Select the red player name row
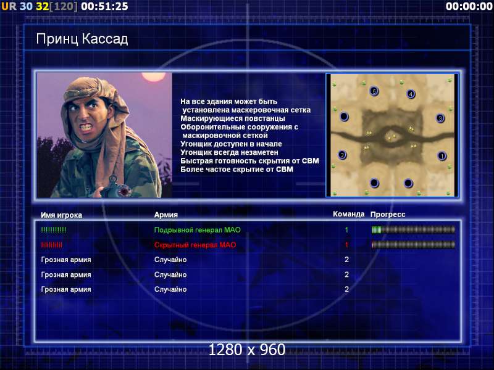The height and width of the screenshot is (370, 494). [x=52, y=245]
